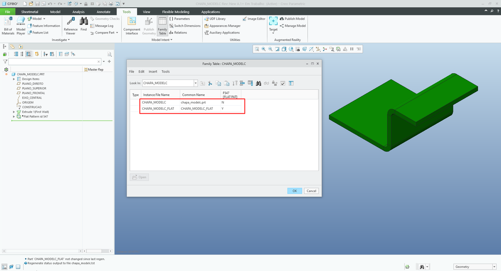Open the Reference Viewer

71,26
